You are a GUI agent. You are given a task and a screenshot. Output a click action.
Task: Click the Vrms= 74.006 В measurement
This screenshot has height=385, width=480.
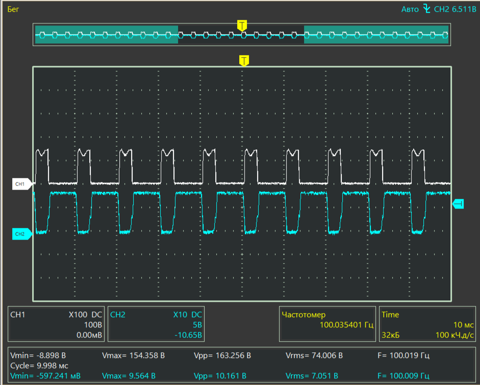(x=314, y=355)
